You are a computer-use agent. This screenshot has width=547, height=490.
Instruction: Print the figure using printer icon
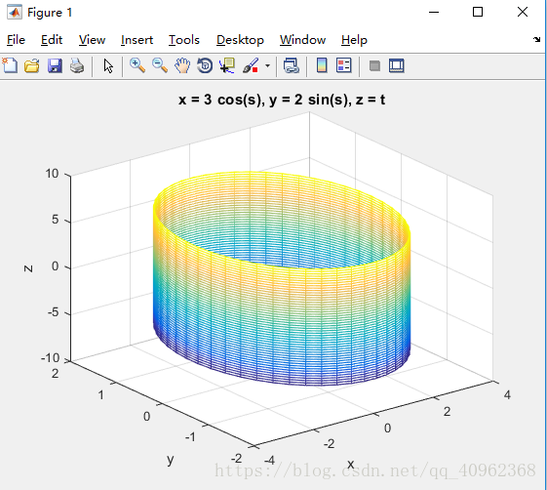coord(77,65)
